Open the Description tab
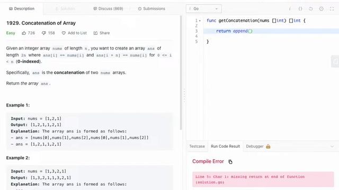Viewport: 339px width, 190px height. (22, 8)
